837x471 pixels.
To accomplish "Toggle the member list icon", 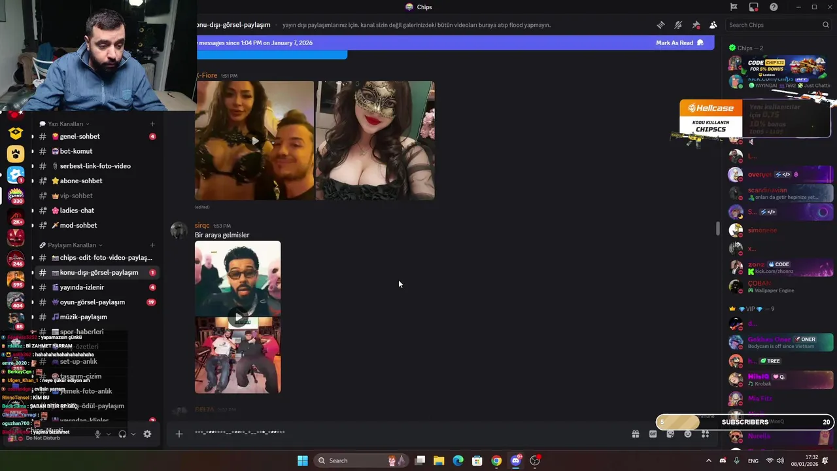I will (713, 25).
